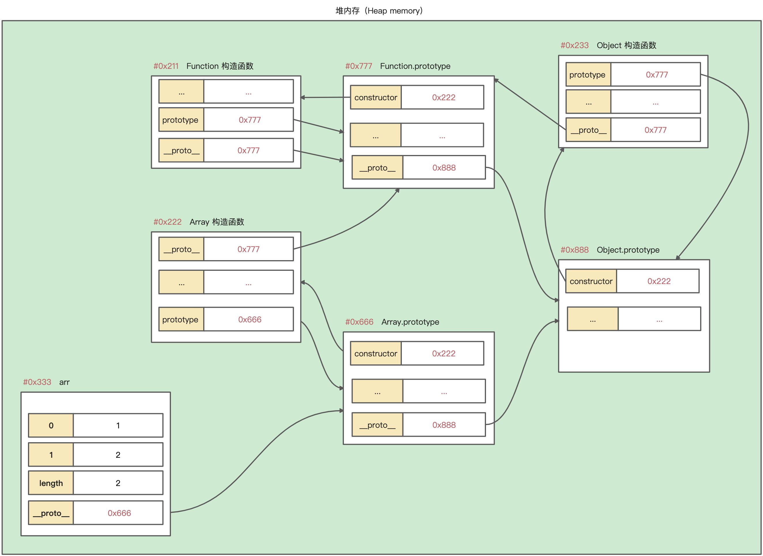Click 0x666 prototype value in Array constructor
Viewport: 763px width, 556px height.
point(249,319)
